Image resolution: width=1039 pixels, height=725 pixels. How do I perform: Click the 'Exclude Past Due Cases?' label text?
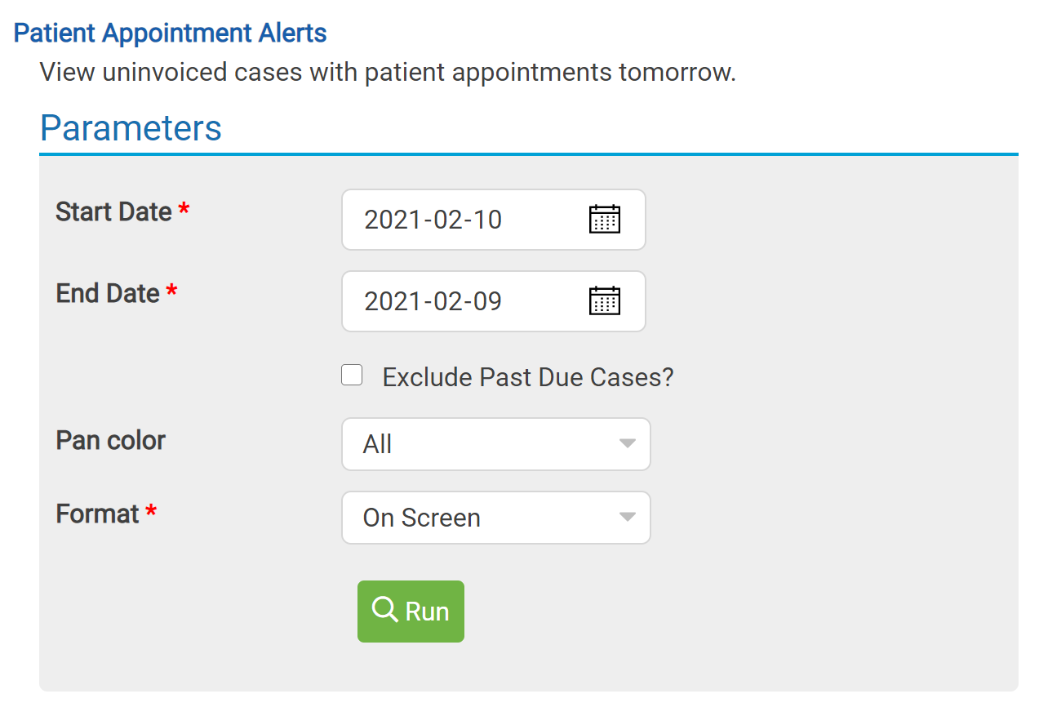click(x=528, y=377)
